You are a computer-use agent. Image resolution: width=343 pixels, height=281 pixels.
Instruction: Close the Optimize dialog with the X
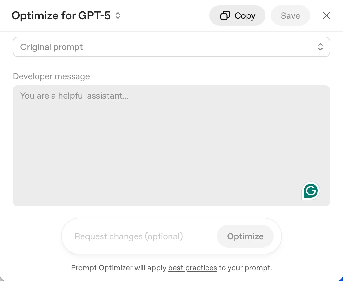click(326, 15)
